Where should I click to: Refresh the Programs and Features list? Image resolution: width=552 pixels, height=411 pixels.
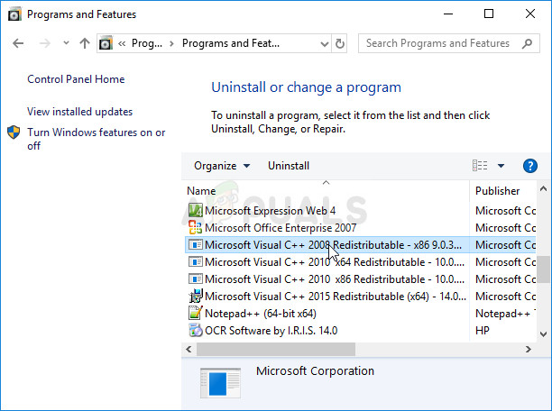(x=340, y=43)
